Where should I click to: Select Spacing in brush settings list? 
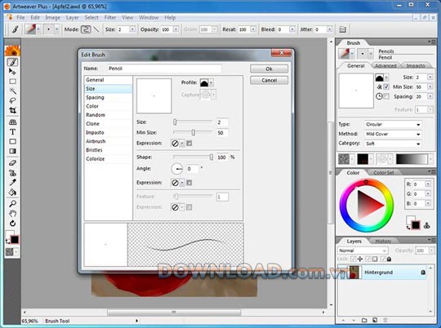pos(109,98)
